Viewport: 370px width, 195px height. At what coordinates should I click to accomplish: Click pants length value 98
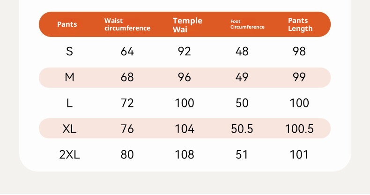(299, 52)
